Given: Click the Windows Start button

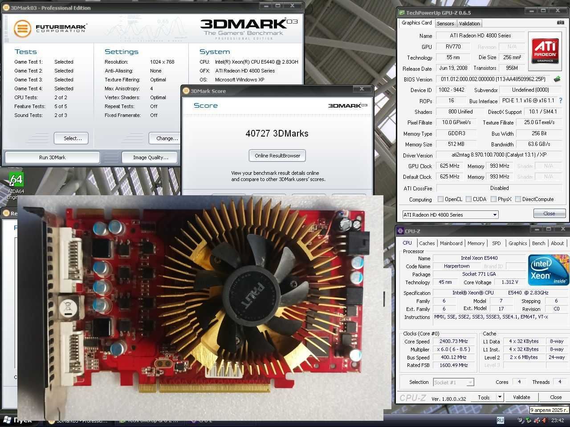Looking at the screenshot, I should click(20, 420).
